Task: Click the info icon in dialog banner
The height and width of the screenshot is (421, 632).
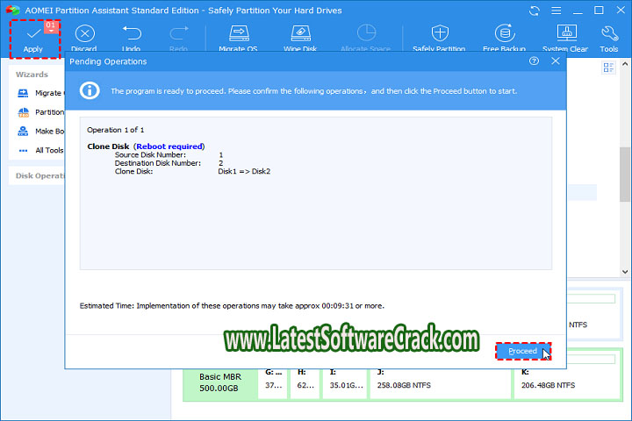Action: pyautogui.click(x=90, y=90)
